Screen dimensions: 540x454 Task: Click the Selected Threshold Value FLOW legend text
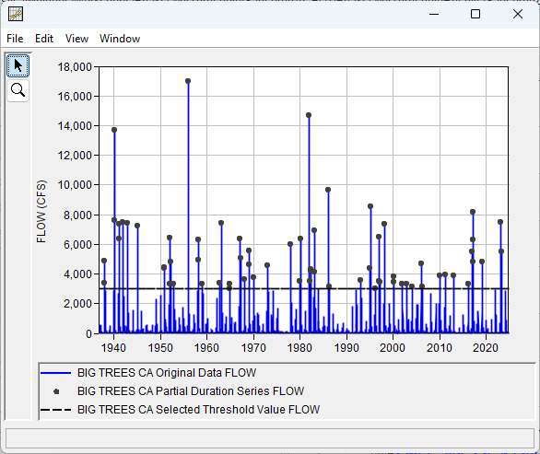(x=198, y=410)
